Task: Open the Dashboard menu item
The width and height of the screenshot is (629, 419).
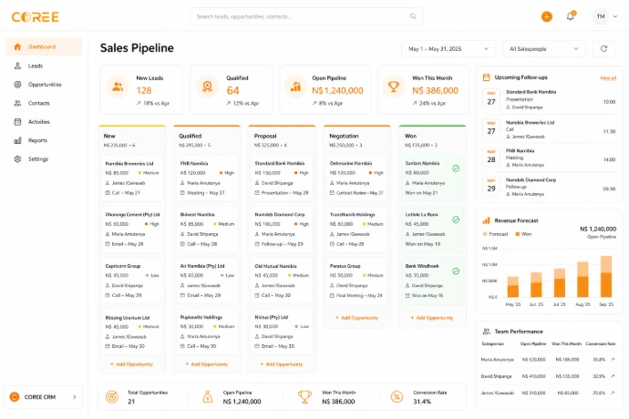Action: point(44,46)
